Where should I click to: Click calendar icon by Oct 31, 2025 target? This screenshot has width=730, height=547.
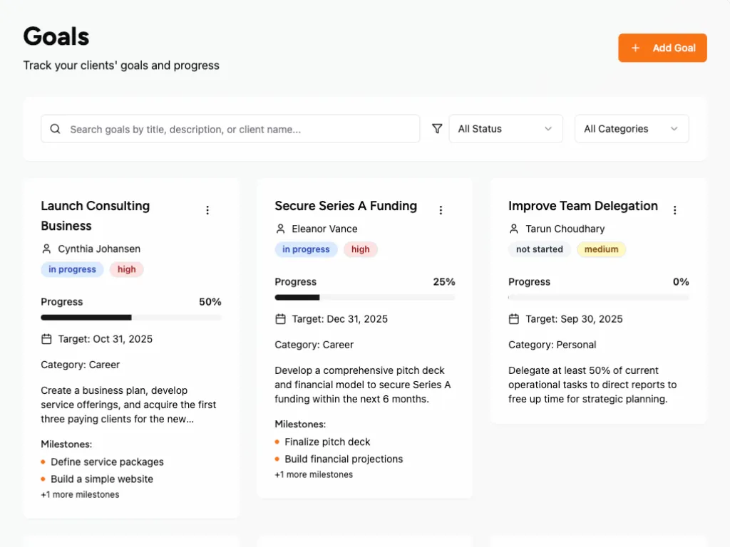pyautogui.click(x=47, y=339)
